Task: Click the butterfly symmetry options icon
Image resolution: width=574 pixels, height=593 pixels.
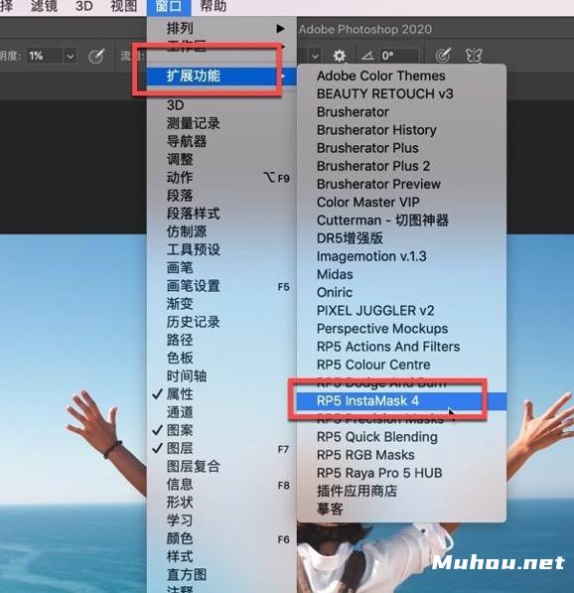Action: point(474,56)
